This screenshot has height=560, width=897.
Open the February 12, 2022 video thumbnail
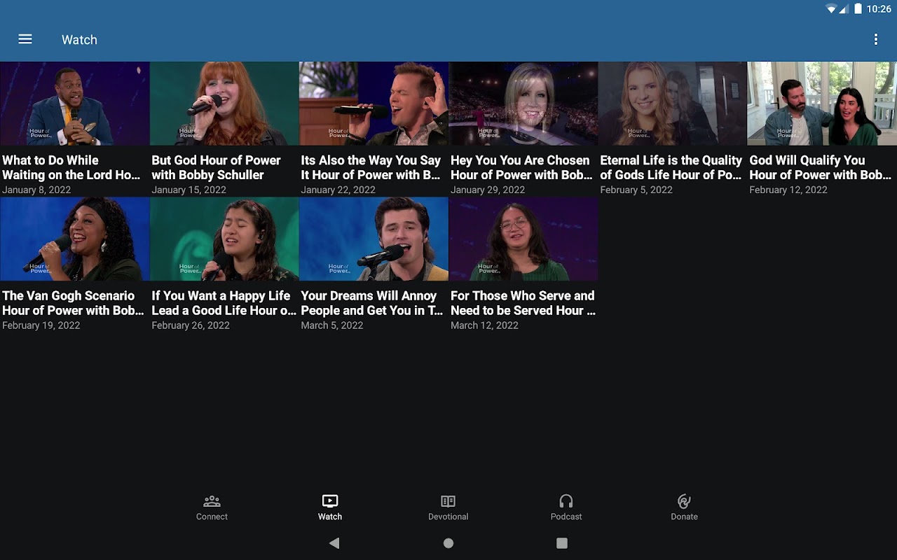click(x=822, y=104)
